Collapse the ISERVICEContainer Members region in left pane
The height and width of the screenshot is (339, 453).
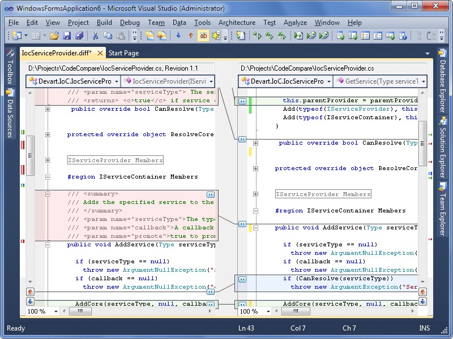point(48,177)
